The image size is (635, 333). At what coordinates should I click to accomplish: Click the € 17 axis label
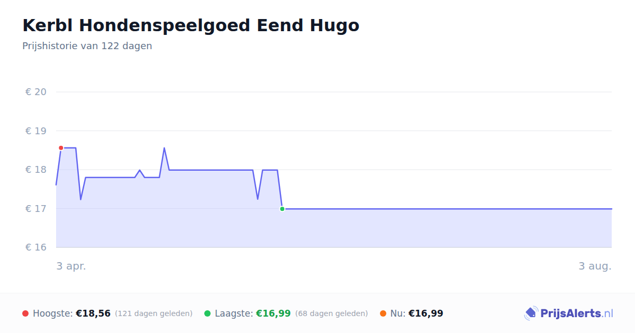pyautogui.click(x=36, y=209)
